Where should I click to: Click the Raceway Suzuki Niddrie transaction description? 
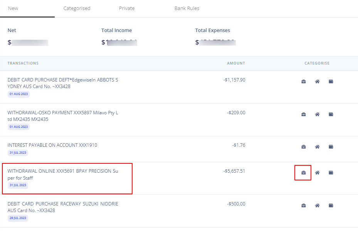(x=63, y=207)
